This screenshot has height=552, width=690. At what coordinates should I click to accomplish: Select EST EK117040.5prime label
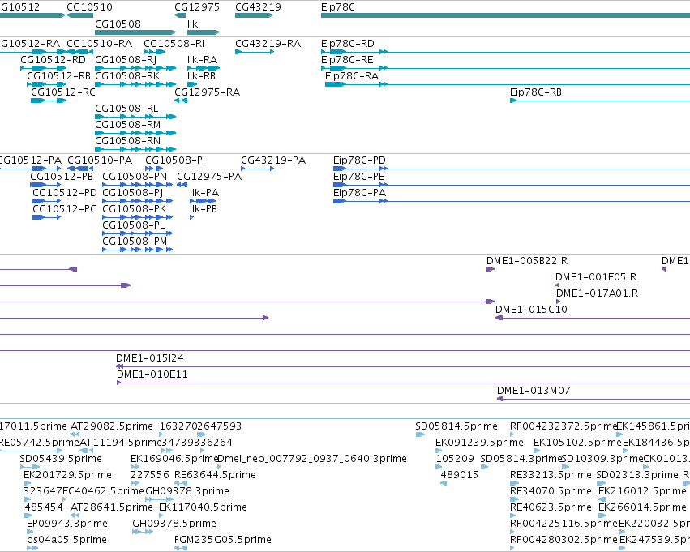pos(203,508)
